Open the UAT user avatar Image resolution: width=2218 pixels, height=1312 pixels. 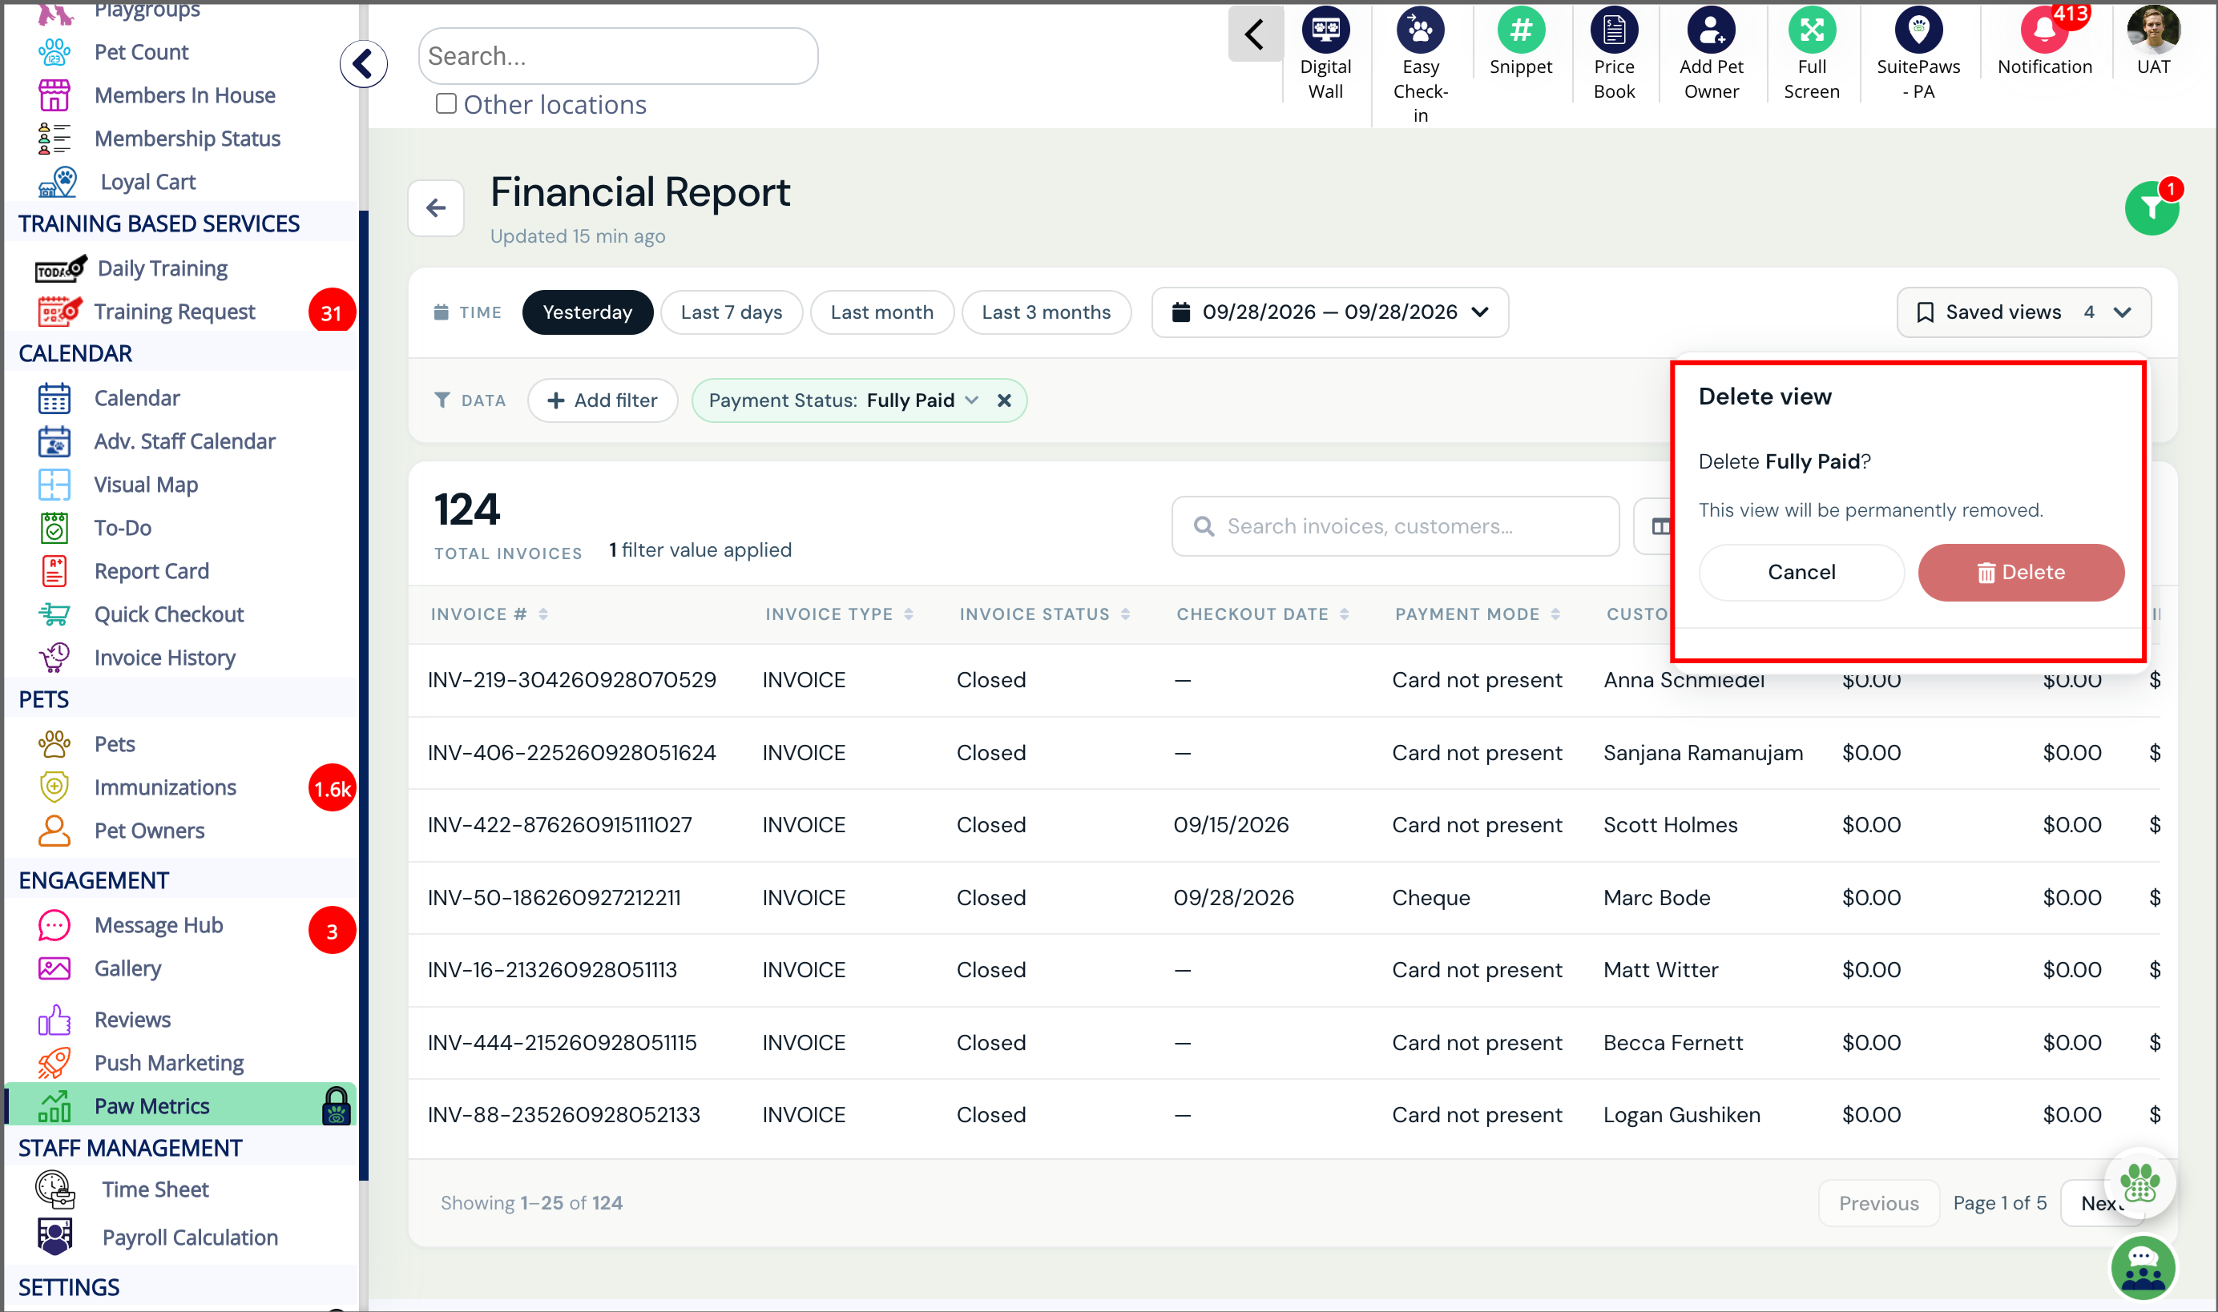point(2152,30)
